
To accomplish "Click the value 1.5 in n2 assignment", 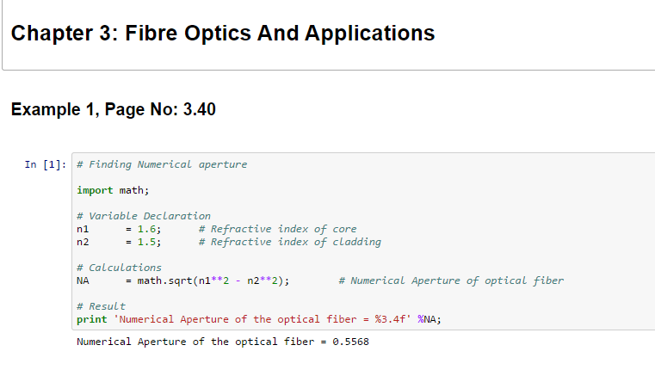I will click(147, 242).
